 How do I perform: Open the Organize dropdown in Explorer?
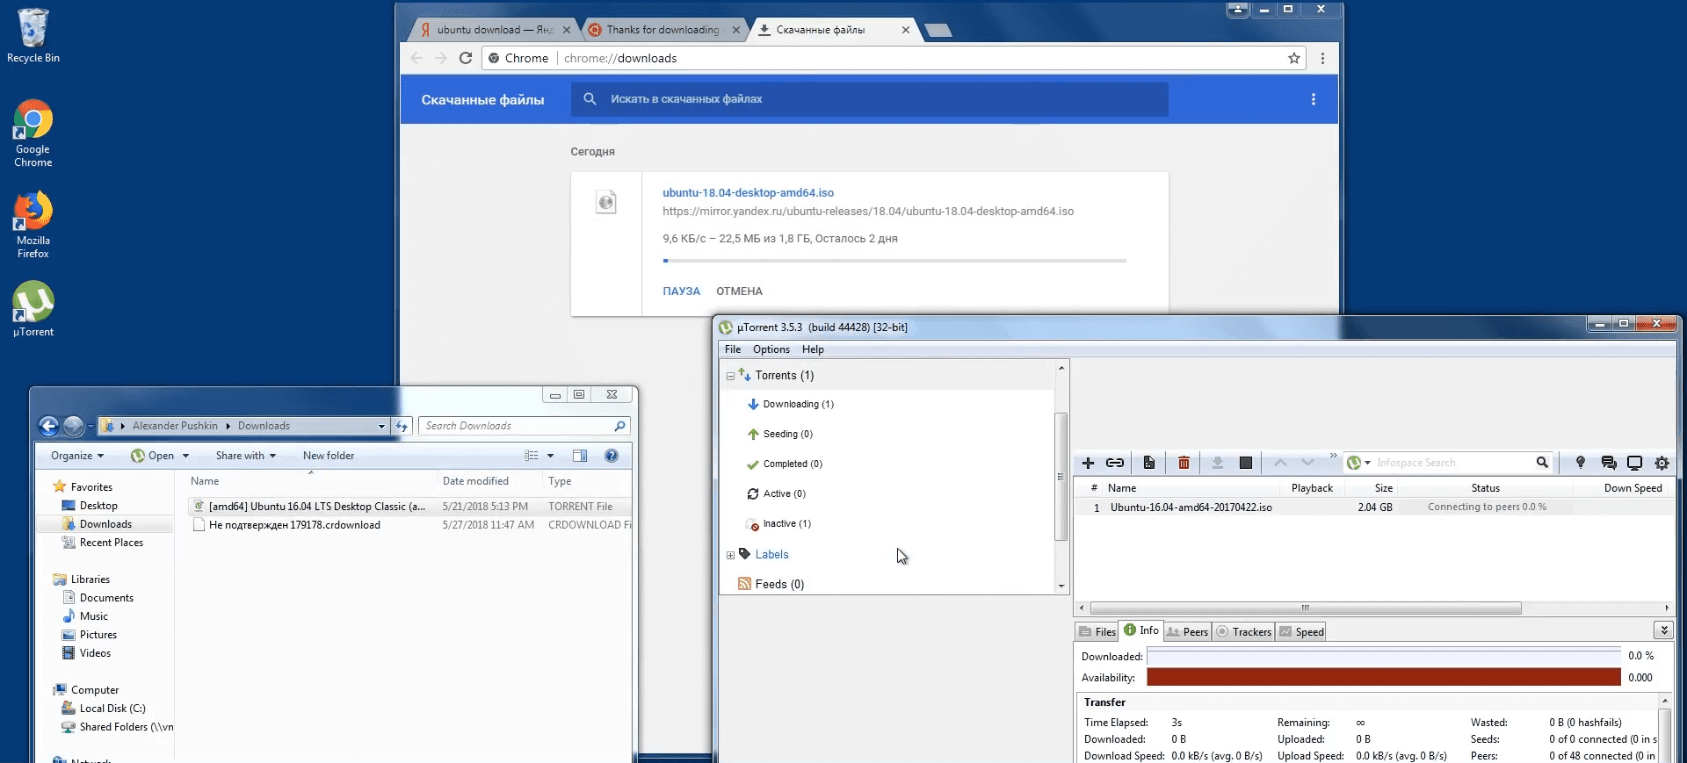pyautogui.click(x=77, y=456)
